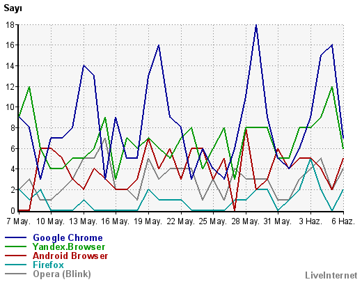Click the 6 Haz. date label

pyautogui.click(x=343, y=221)
